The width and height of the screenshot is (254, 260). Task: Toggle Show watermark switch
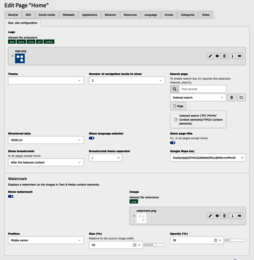click(11, 196)
